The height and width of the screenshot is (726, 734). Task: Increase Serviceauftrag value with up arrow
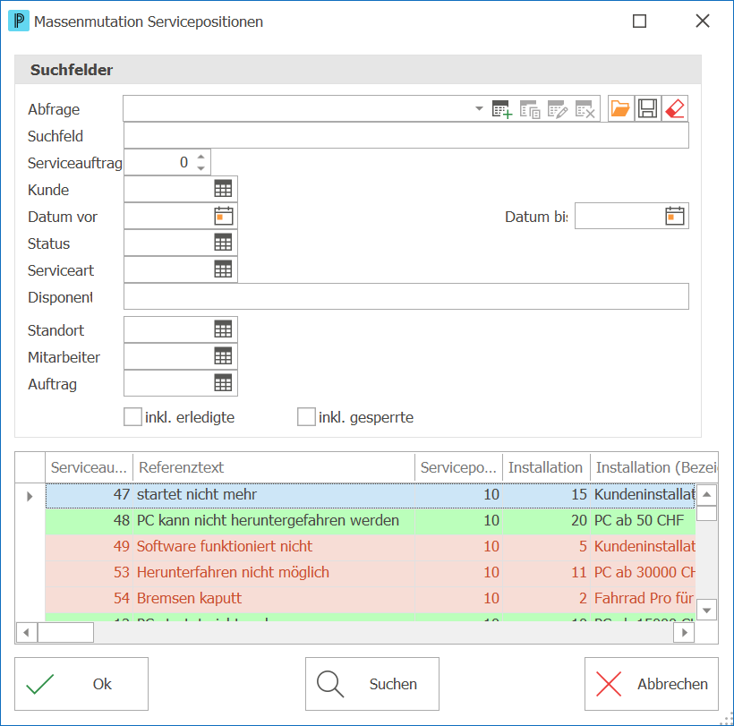pos(201,157)
